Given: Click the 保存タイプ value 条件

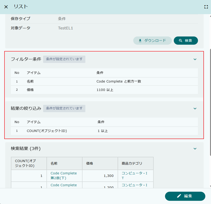Looking at the screenshot, I should coord(62,19).
